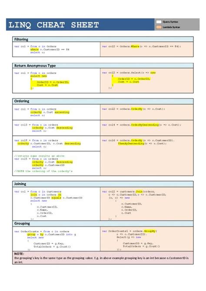The height and width of the screenshot is (291, 206).
Task: Click the "into g" text in the grouping query
Action: (x=71, y=234)
